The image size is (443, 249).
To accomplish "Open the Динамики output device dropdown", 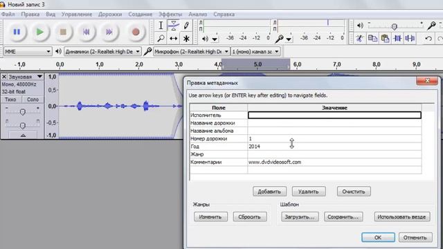I will pos(102,51).
